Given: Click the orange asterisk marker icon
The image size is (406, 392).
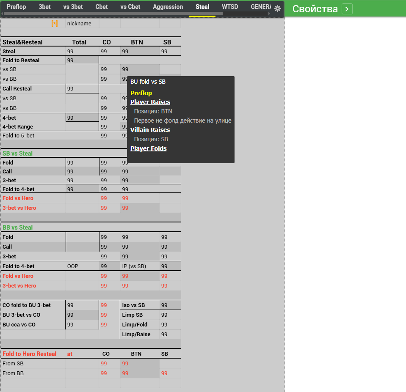Looking at the screenshot, I should pyautogui.click(x=54, y=24).
